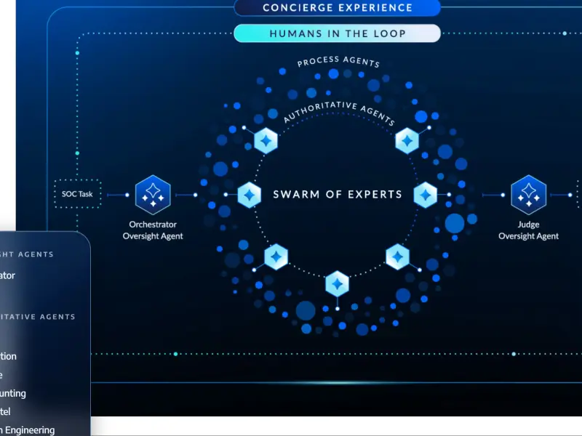Select the upper-left light hexagon agent in the ring
Image resolution: width=582 pixels, height=436 pixels.
(x=266, y=140)
